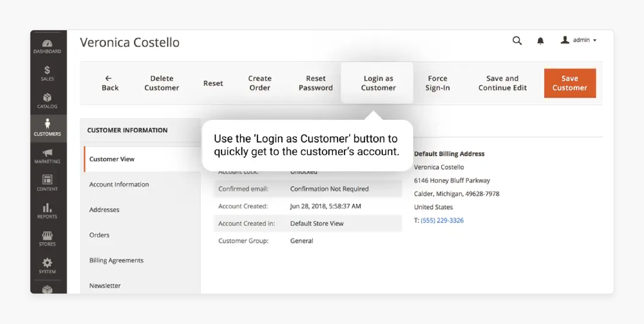This screenshot has height=324, width=644.
Task: Click the magnifying glass search icon
Action: click(517, 40)
